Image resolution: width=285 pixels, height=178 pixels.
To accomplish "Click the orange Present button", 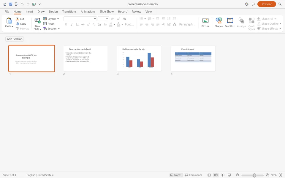I will tap(267, 4).
